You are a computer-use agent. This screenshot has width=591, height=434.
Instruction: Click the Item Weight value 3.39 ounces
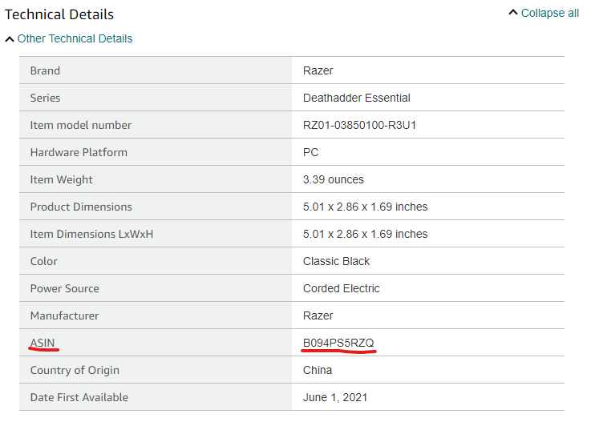coord(334,179)
